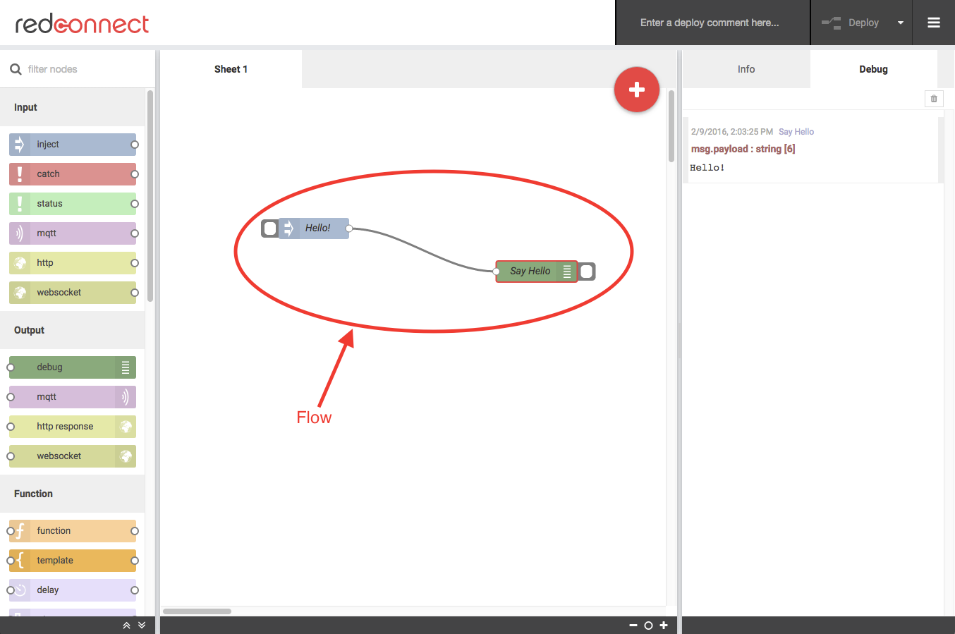Viewport: 955px width, 634px height.
Task: Click the Deploy button
Action: tap(851, 23)
